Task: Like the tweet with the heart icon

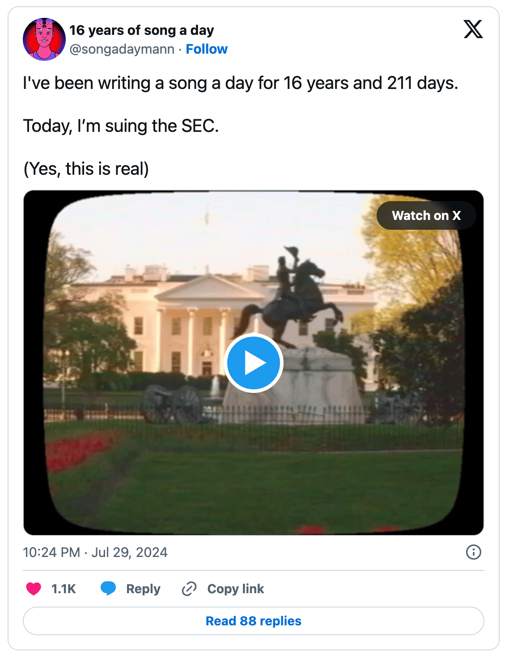Action: pos(34,589)
